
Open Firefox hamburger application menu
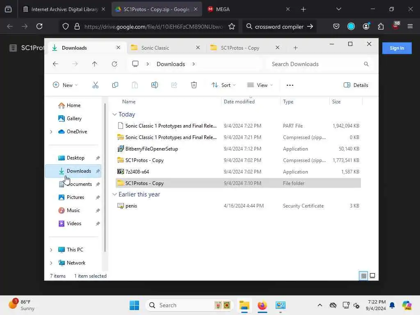pos(410,27)
